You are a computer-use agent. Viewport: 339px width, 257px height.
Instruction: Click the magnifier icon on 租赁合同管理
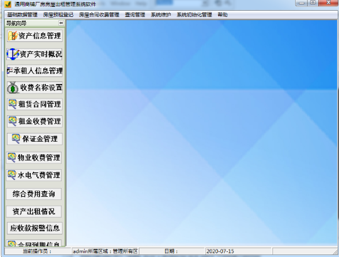click(13, 104)
